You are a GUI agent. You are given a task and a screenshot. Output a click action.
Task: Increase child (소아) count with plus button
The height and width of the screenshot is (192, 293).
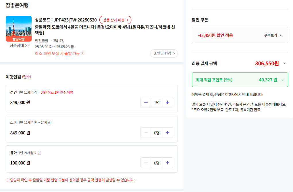pos(167,133)
